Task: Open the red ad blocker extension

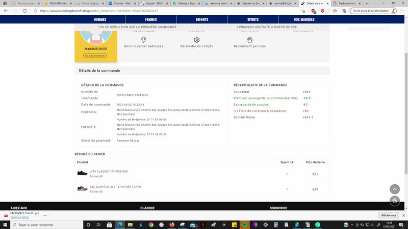Action: pos(314,11)
